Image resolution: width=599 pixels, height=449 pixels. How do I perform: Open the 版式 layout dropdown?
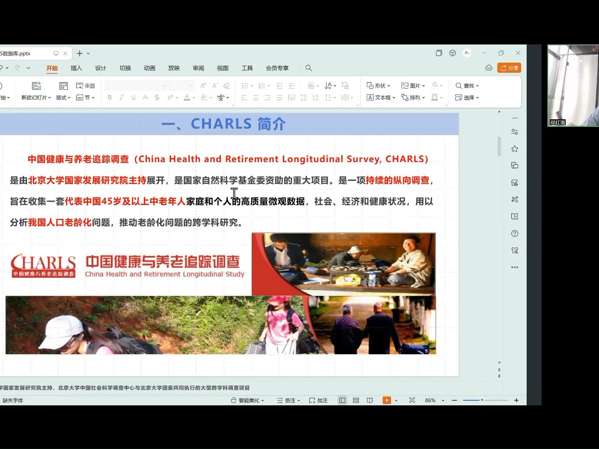[63, 98]
